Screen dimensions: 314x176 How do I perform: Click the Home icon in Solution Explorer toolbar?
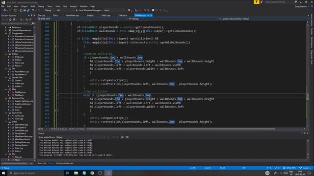point(10,20)
